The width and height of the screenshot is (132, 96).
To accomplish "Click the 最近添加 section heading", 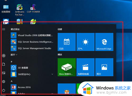I will [15, 29].
